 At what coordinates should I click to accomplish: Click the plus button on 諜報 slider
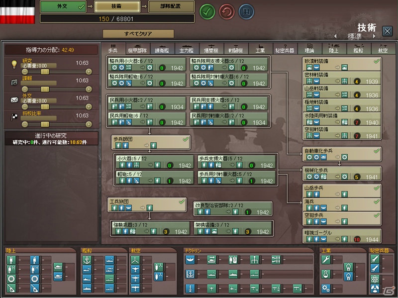89,89
